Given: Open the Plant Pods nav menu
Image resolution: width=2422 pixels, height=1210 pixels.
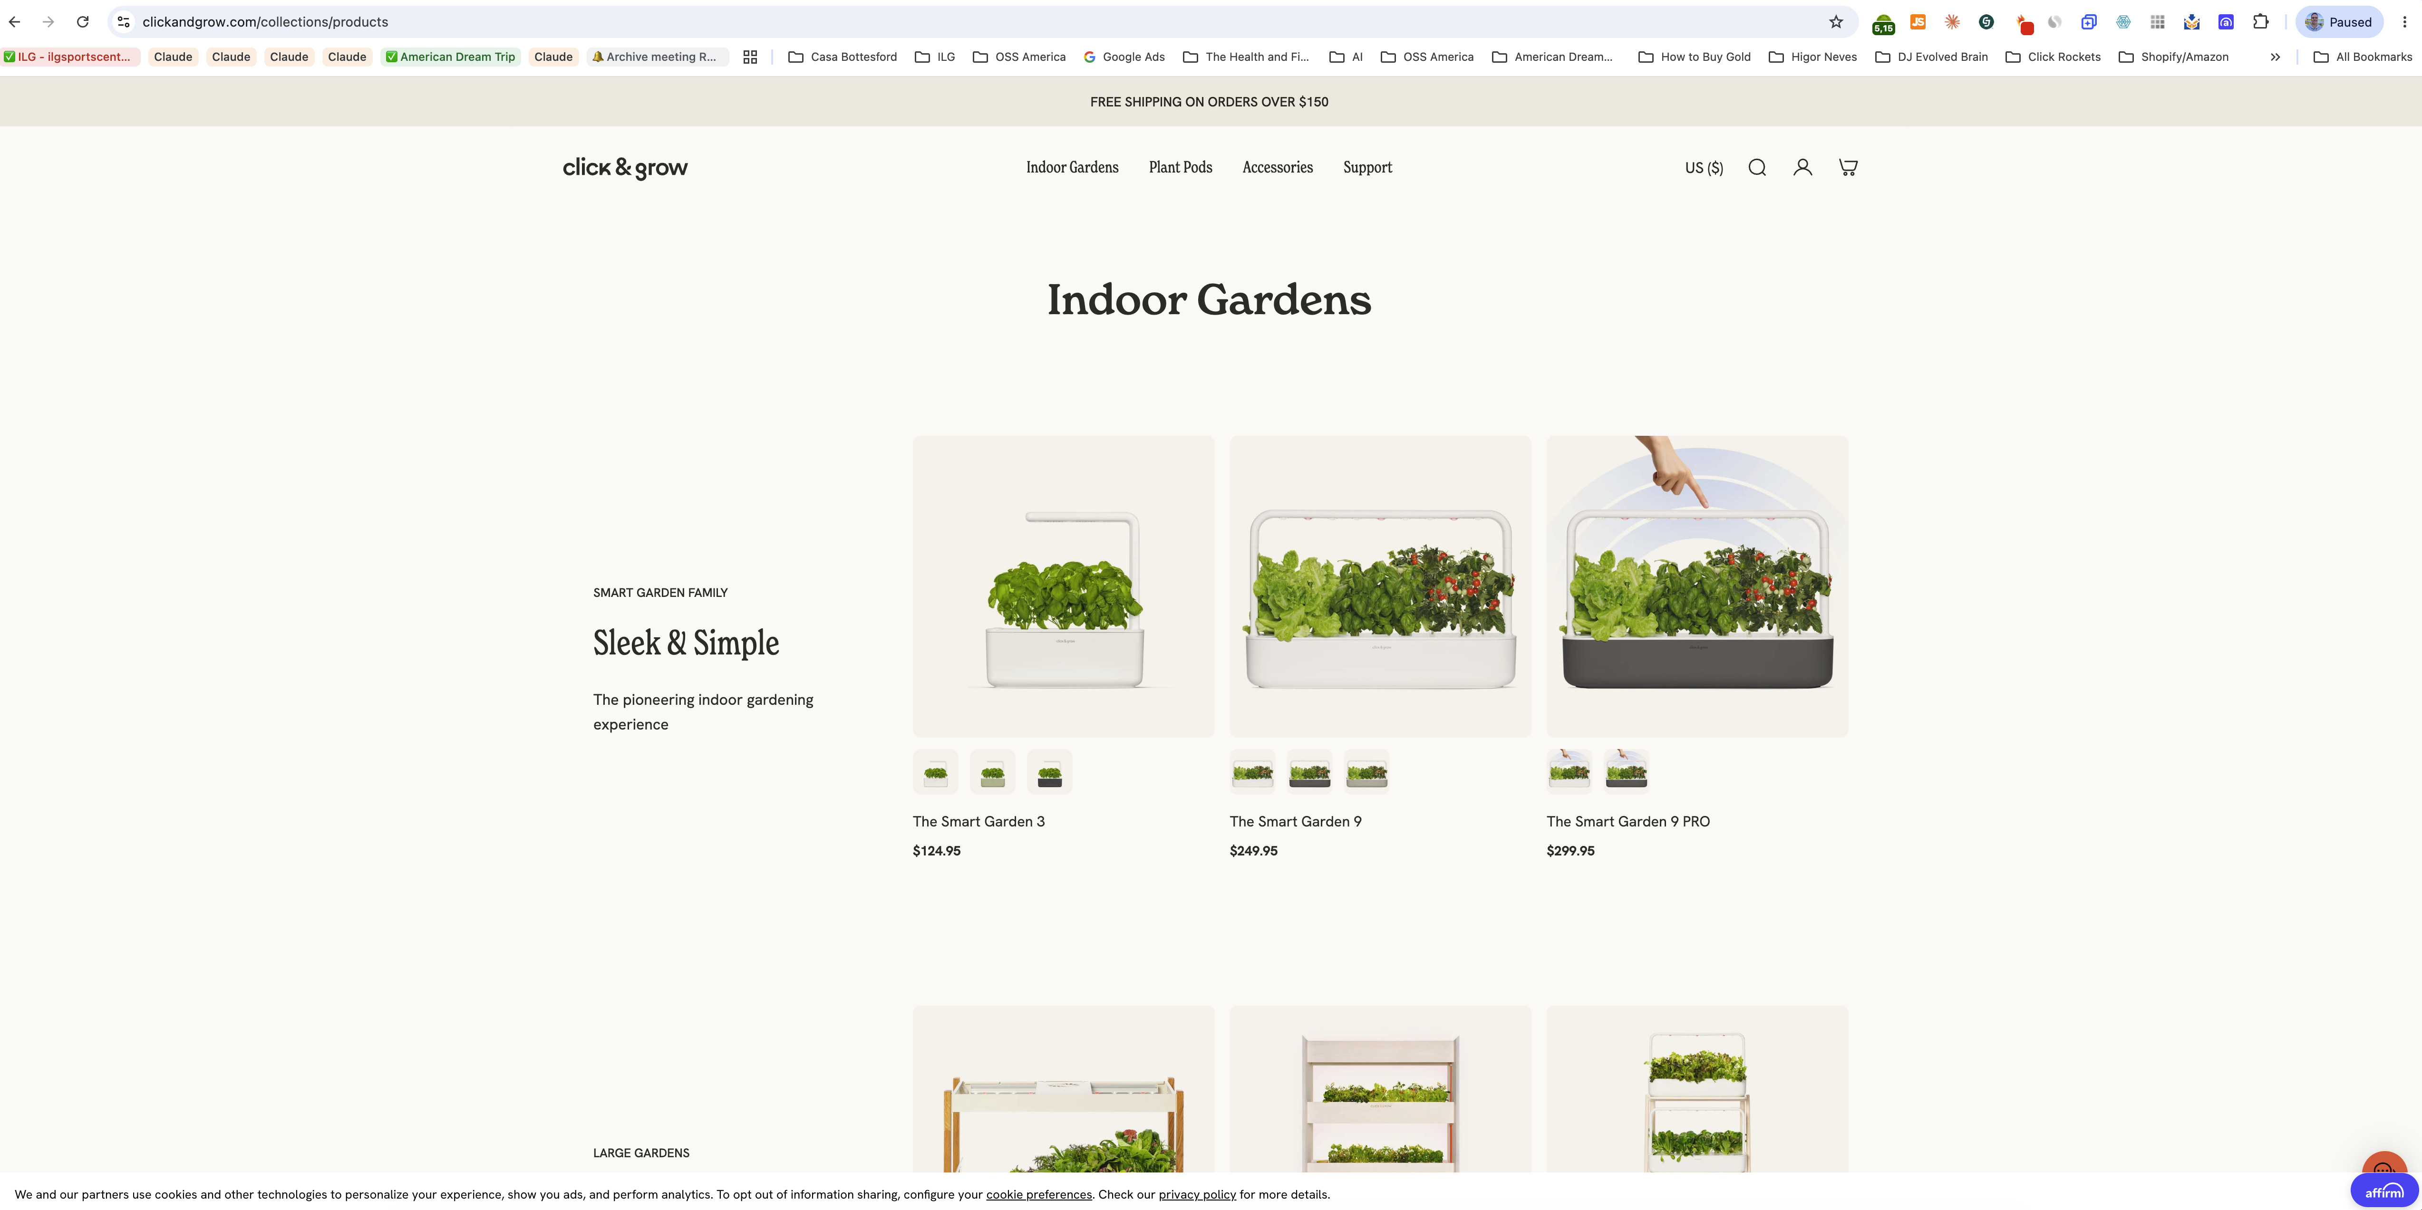Looking at the screenshot, I should pyautogui.click(x=1180, y=167).
